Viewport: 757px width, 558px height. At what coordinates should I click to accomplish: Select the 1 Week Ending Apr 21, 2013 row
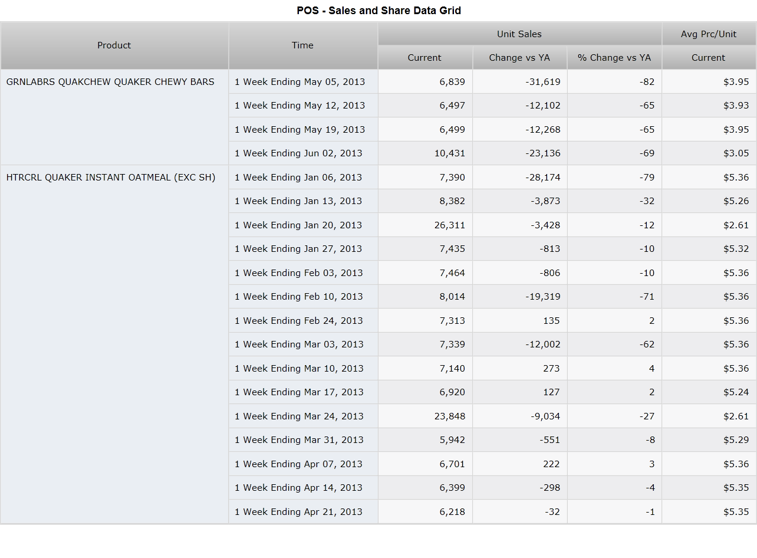(x=303, y=512)
